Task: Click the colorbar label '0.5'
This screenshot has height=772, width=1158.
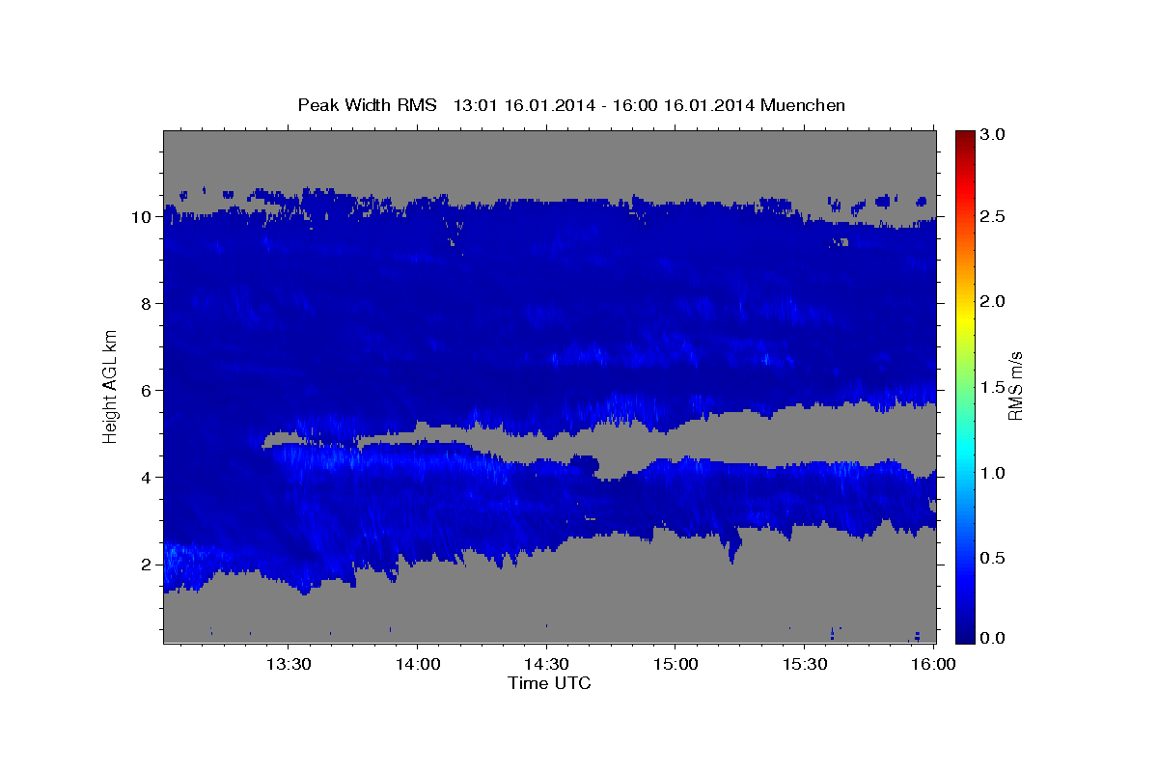Action: 995,558
